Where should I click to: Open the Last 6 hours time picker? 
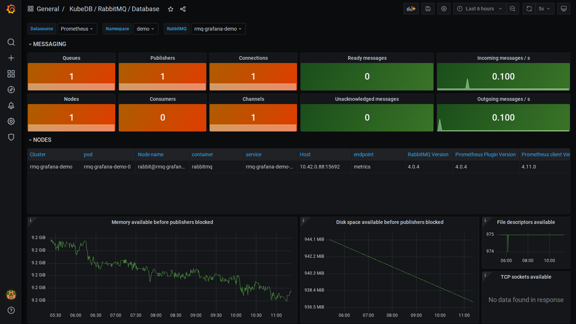click(480, 9)
